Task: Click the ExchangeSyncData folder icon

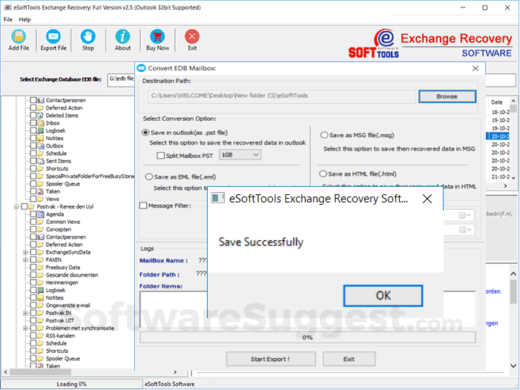Action: point(41,252)
